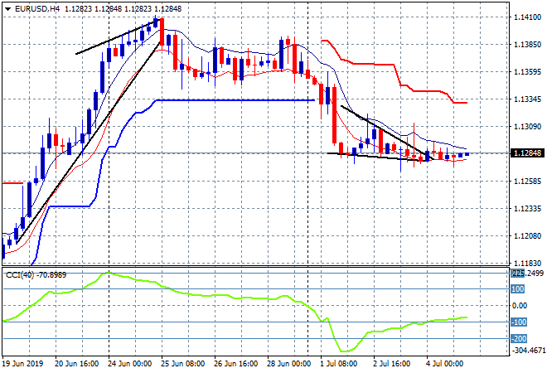Click the 2 Jul 16:00 time label
The height and width of the screenshot is (373, 547).
pyautogui.click(x=392, y=364)
